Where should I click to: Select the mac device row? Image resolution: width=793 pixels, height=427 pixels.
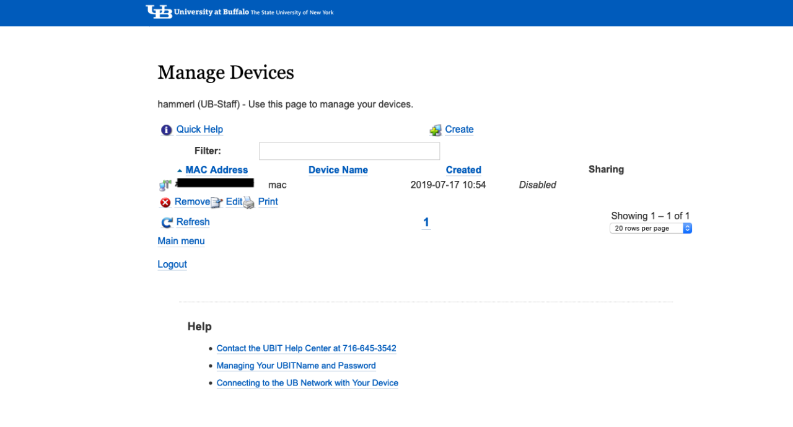(x=278, y=185)
